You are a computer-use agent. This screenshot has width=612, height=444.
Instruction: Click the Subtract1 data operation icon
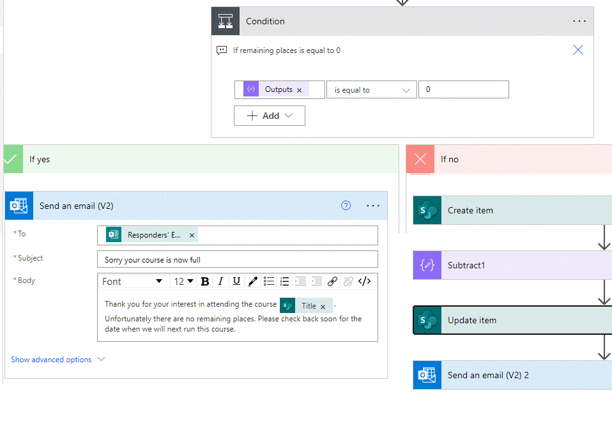tap(427, 265)
